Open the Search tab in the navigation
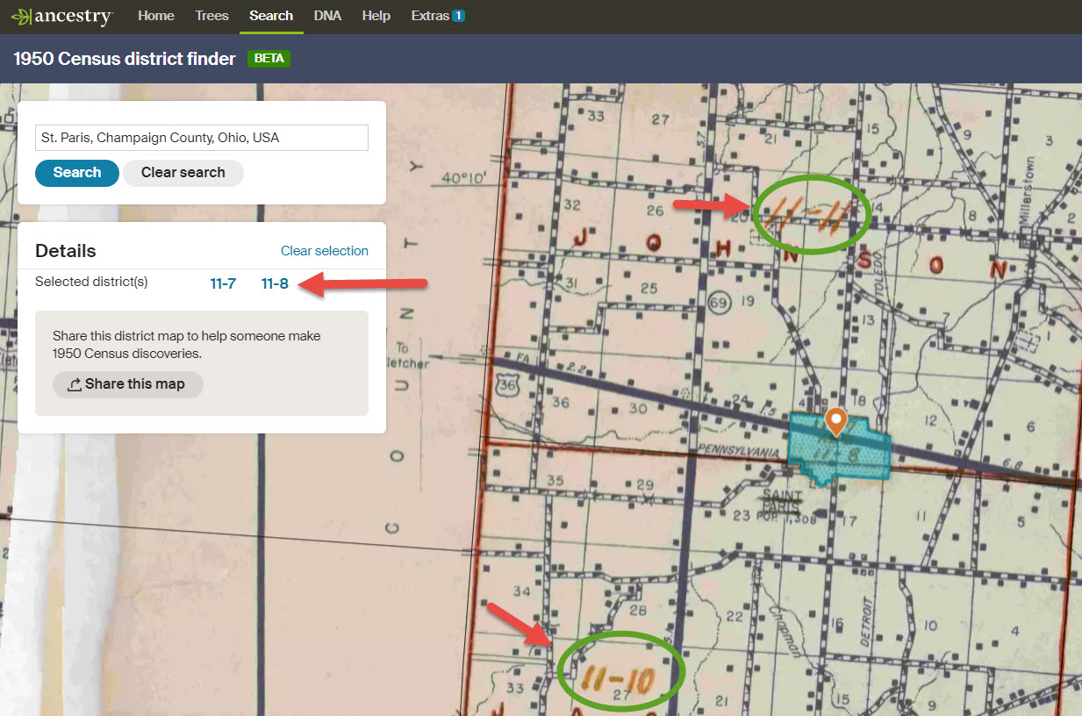This screenshot has width=1082, height=716. click(271, 15)
